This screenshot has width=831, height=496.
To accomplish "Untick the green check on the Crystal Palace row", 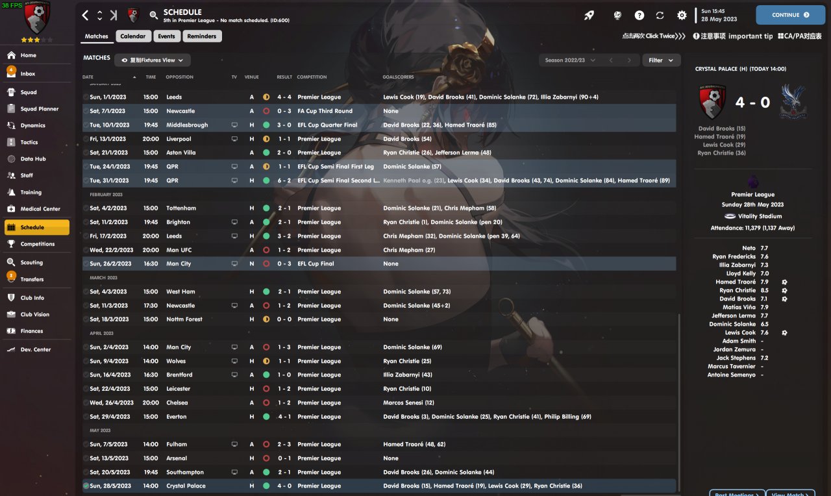I will tap(86, 486).
